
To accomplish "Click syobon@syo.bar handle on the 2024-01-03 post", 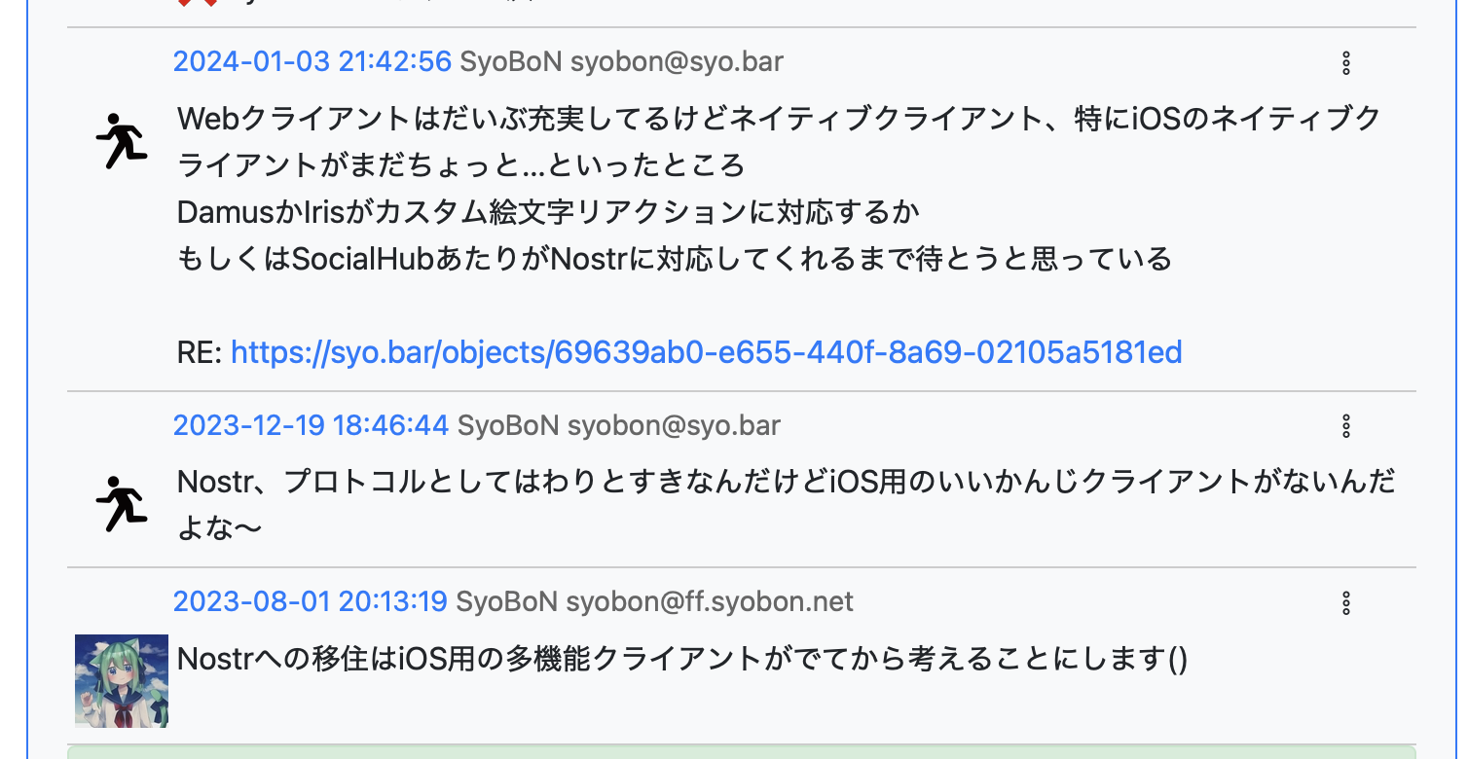I will (677, 62).
